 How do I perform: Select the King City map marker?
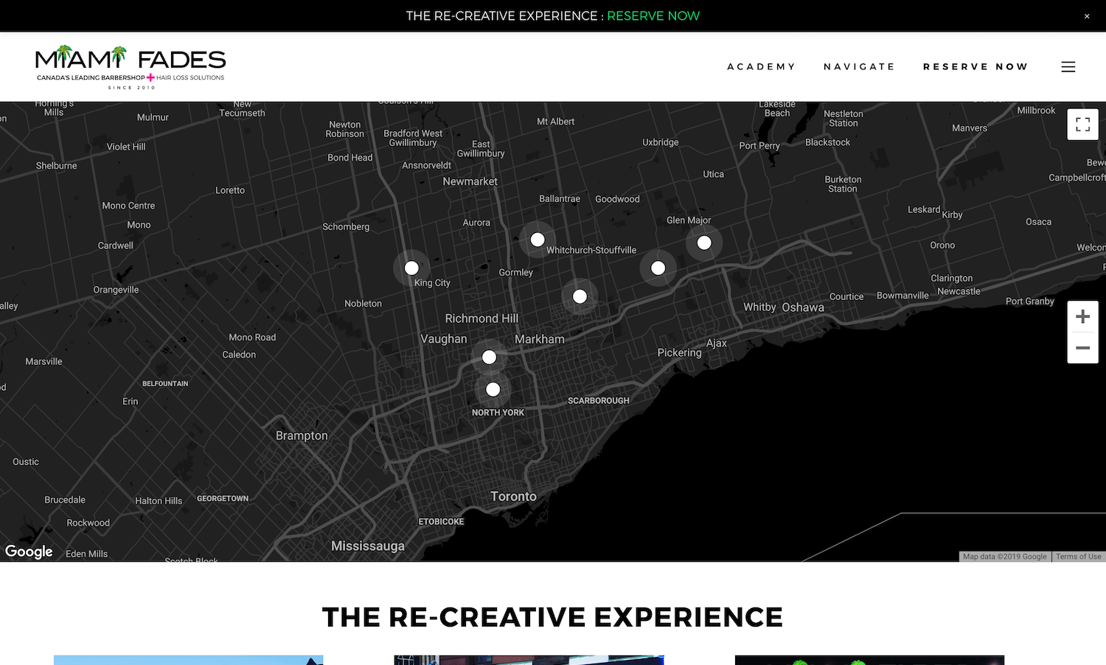pos(411,268)
